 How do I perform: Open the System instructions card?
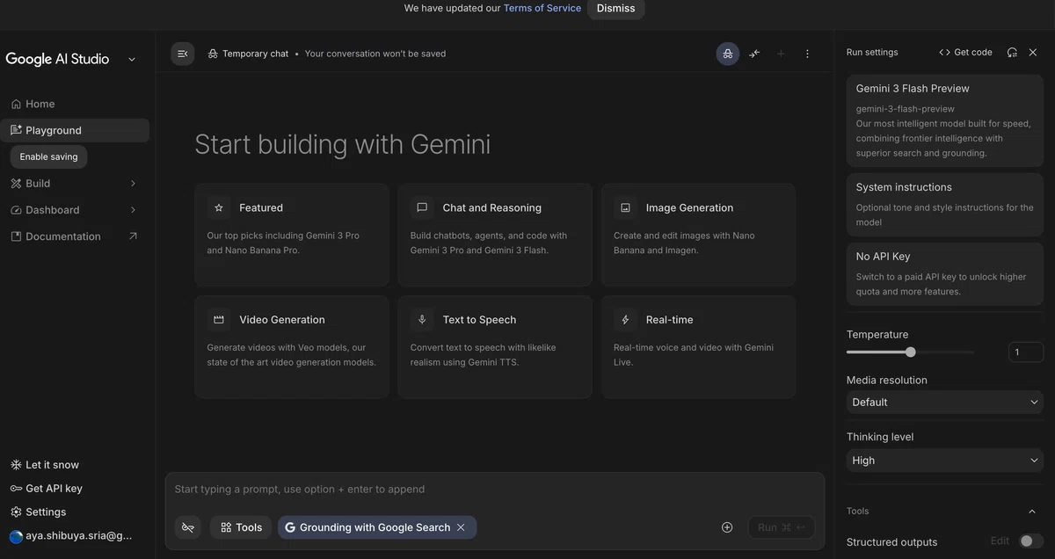point(945,204)
